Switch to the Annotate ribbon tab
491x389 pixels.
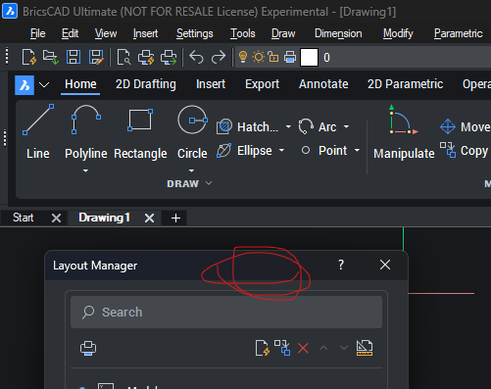[x=323, y=84]
